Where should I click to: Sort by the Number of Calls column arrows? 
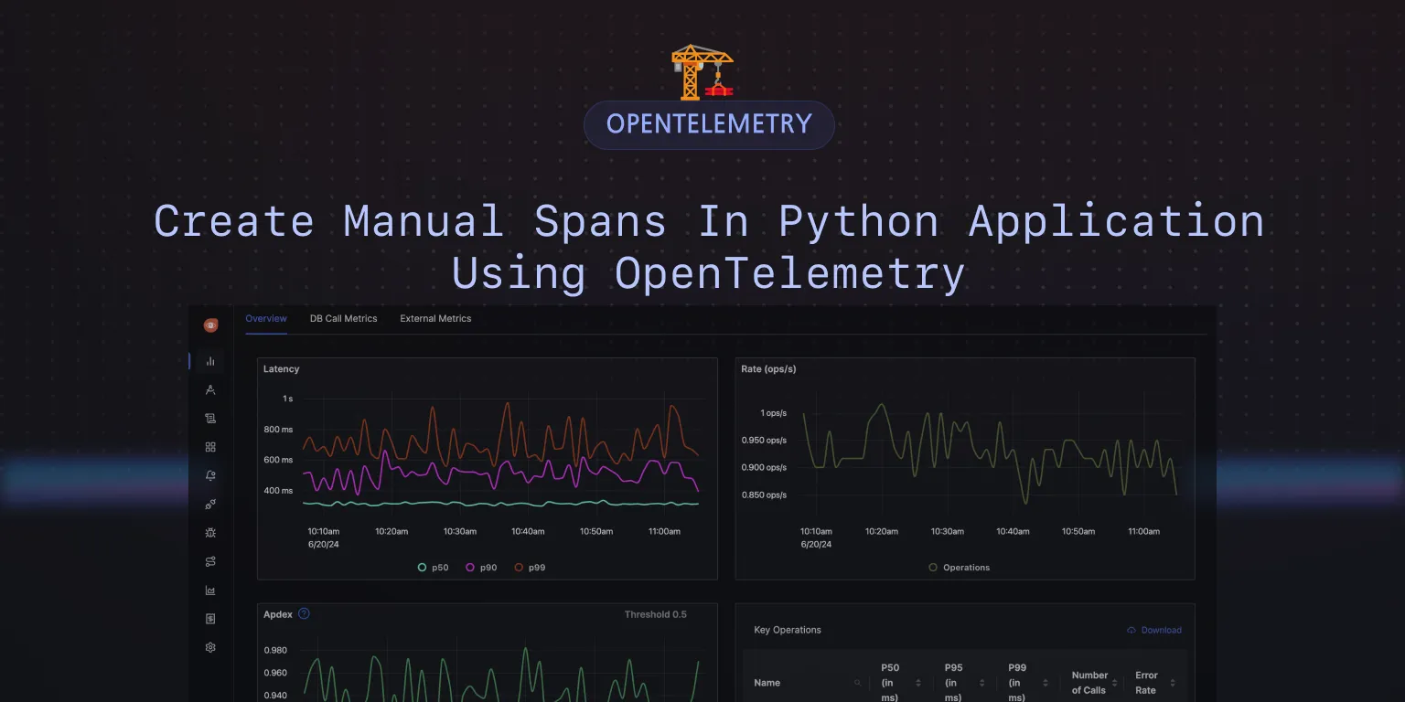[1114, 683]
